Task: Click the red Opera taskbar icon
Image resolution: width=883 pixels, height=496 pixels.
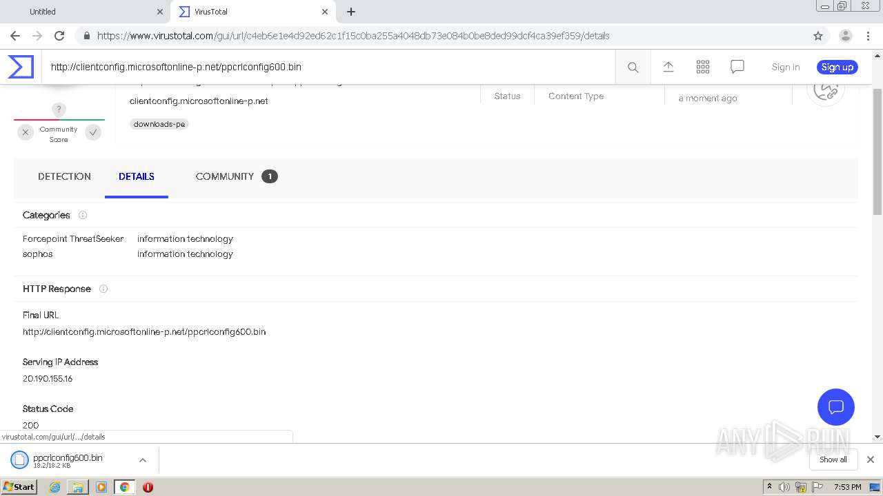Action: click(148, 487)
